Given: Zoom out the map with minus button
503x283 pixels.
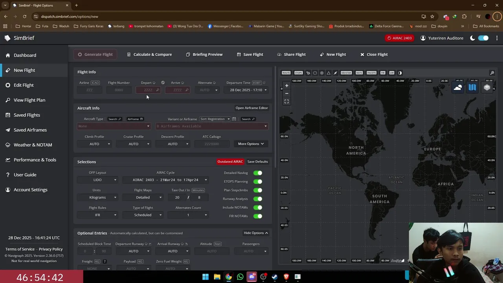Looking at the screenshot, I should (x=286, y=93).
